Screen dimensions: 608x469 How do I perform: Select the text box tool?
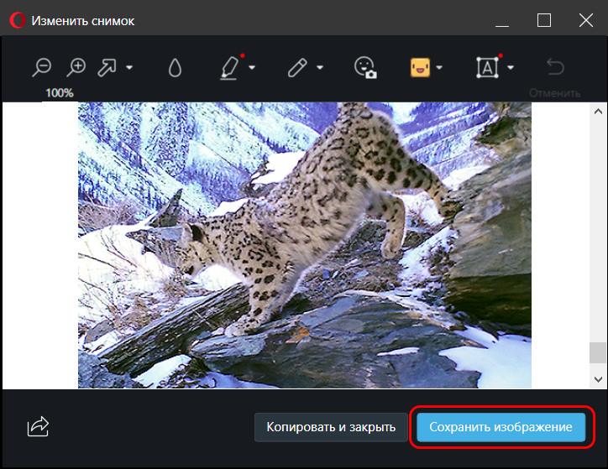pos(487,68)
